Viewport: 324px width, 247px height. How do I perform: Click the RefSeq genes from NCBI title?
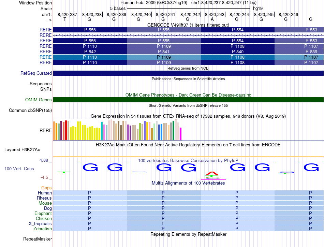click(188, 68)
